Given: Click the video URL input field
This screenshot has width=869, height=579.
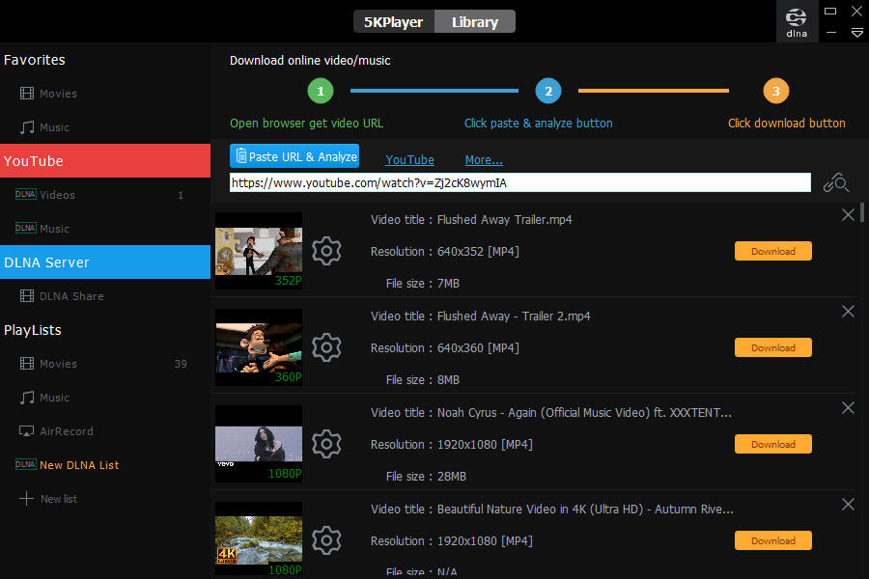Looking at the screenshot, I should [519, 182].
